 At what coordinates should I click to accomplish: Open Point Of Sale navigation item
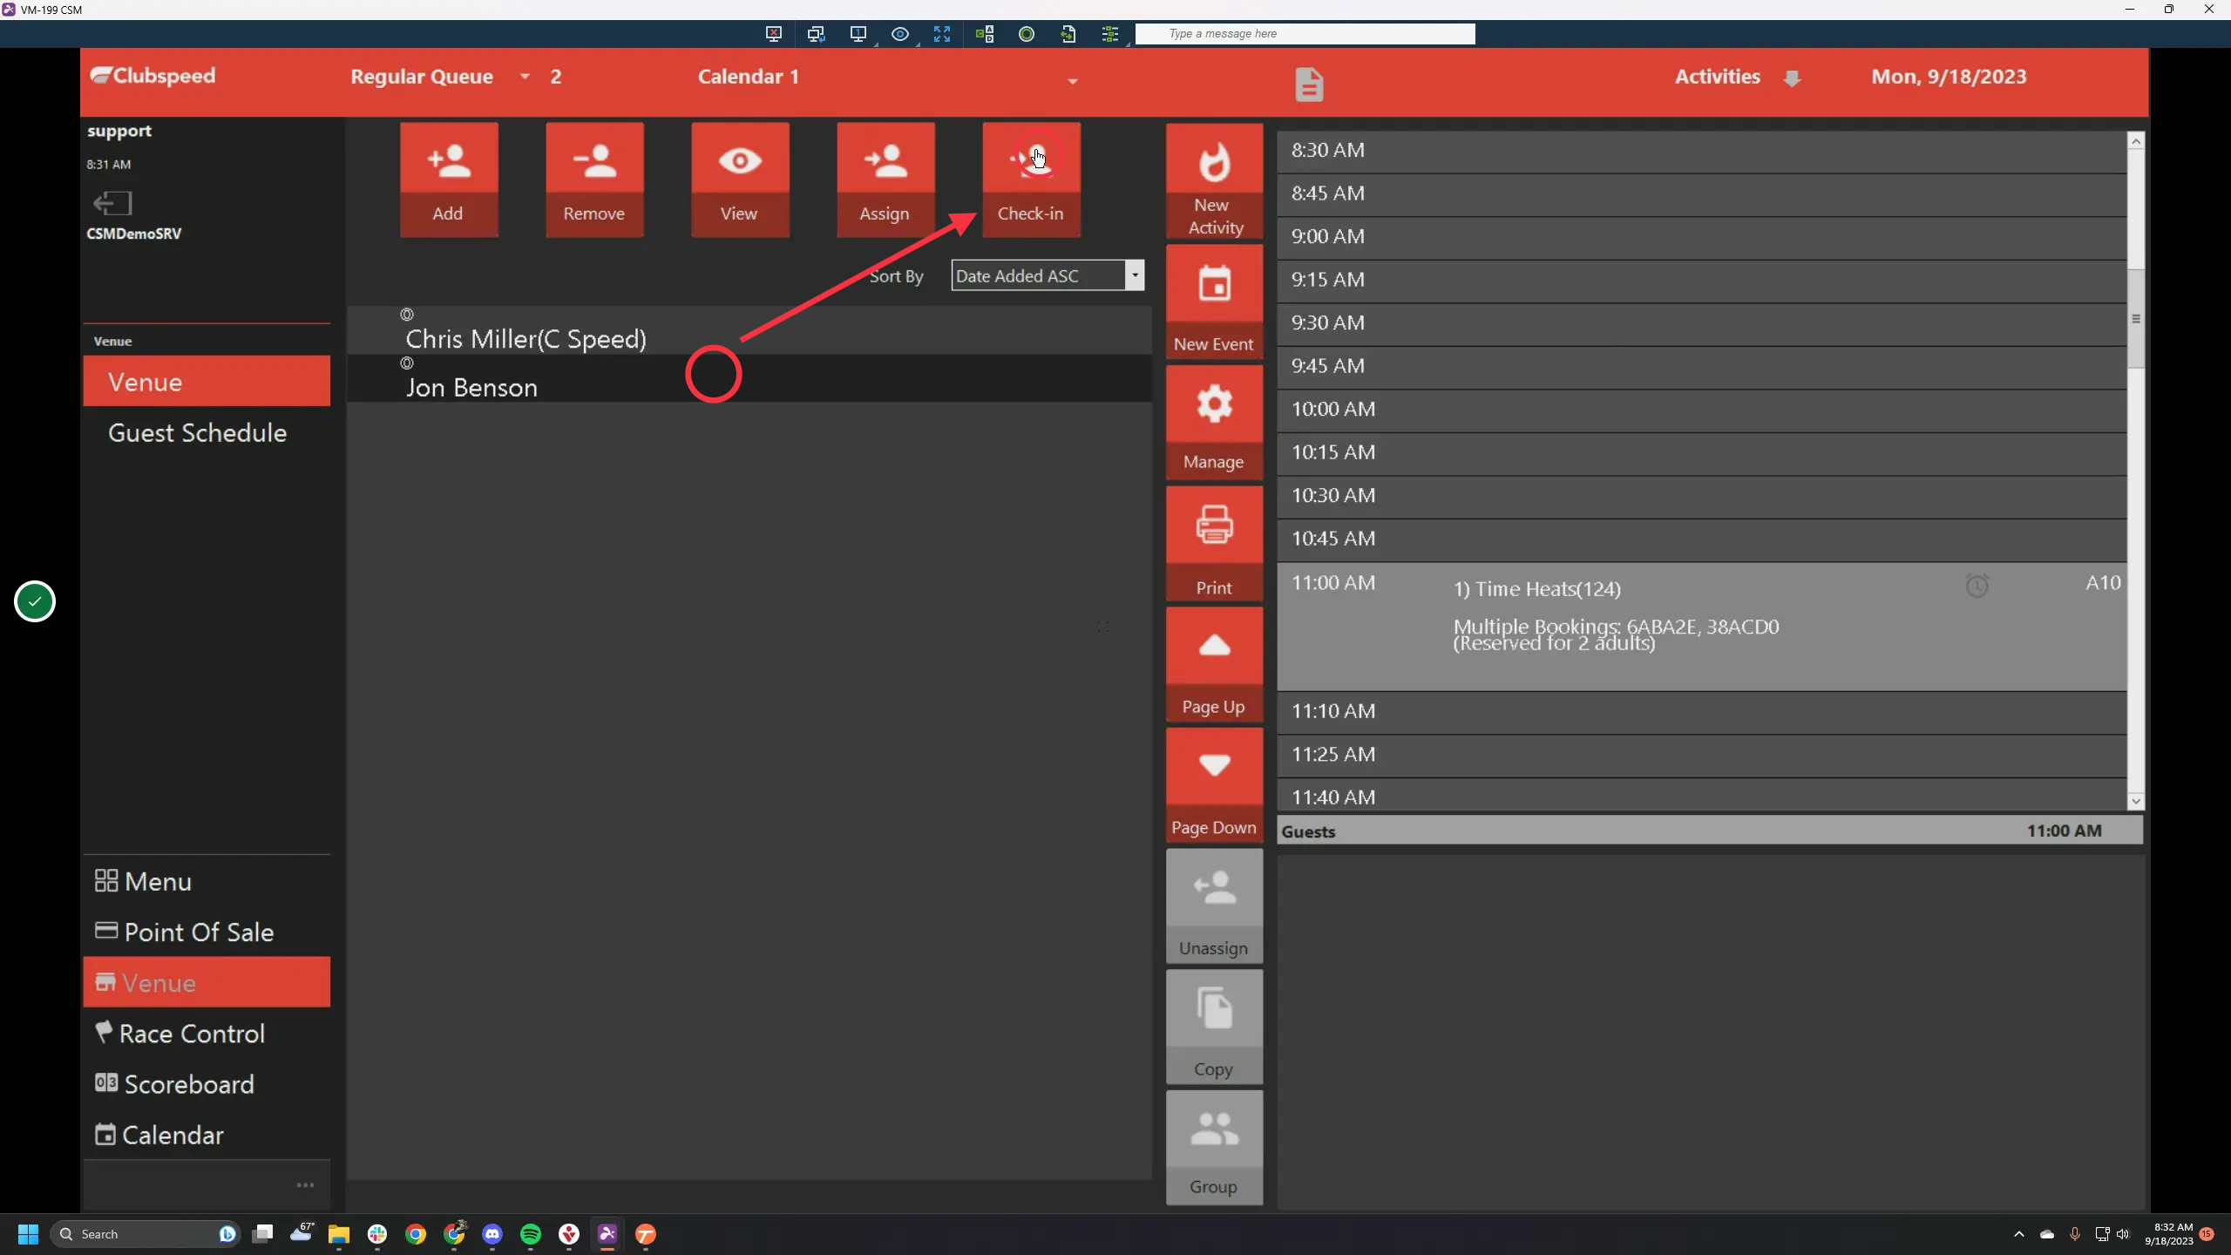(x=207, y=932)
